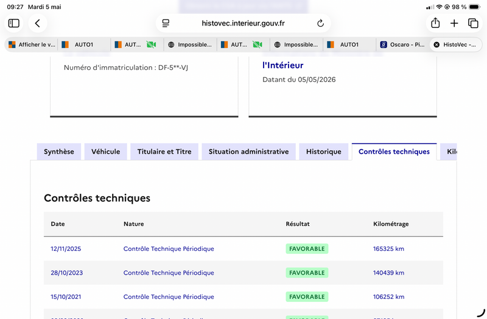Viewport: 487px width, 319px height.
Task: Open the Share sheet icon
Action: pos(435,23)
